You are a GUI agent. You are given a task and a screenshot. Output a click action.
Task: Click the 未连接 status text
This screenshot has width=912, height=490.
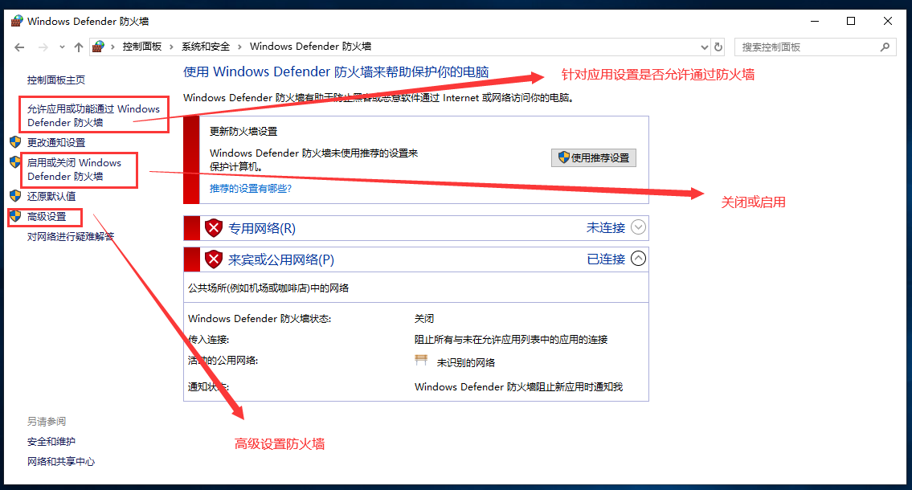point(606,228)
